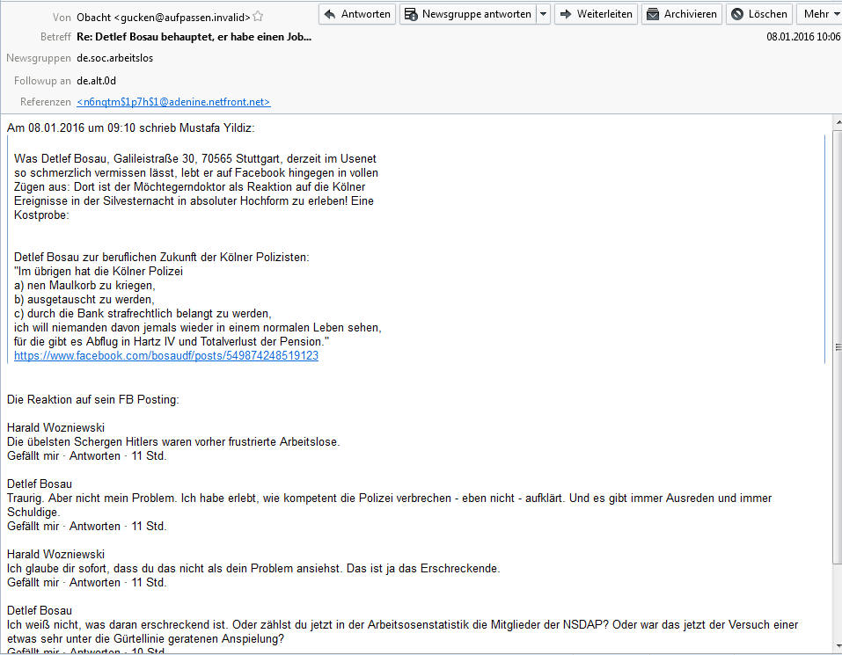This screenshot has height=655, width=842.
Task: Click the forward arrow icon on Weiterleiten
Action: click(x=566, y=14)
